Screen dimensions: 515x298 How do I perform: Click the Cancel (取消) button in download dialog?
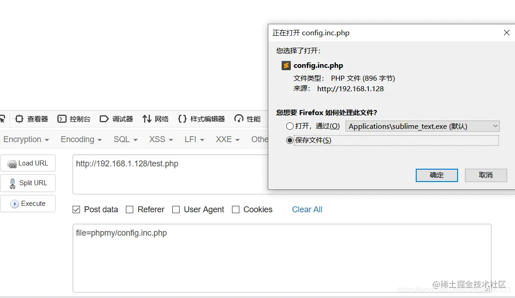[x=486, y=175]
